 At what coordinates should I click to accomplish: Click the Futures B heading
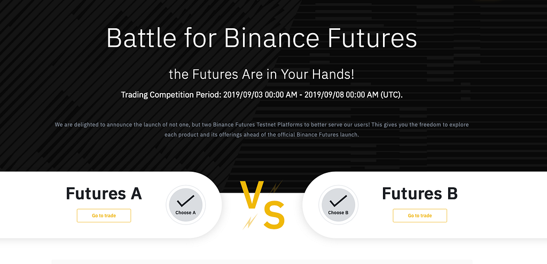tap(419, 193)
